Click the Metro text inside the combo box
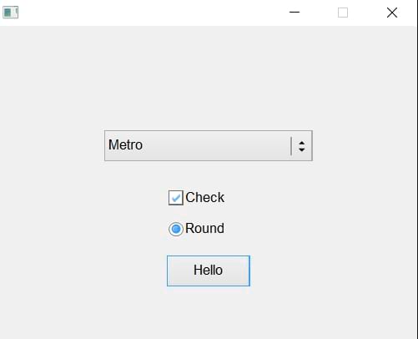Screen dimensions: 418x339 125,144
